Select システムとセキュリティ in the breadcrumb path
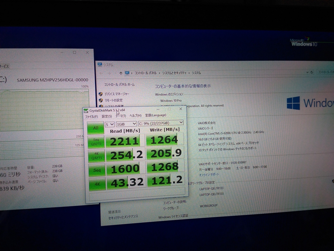334x251 pixels. coord(174,73)
